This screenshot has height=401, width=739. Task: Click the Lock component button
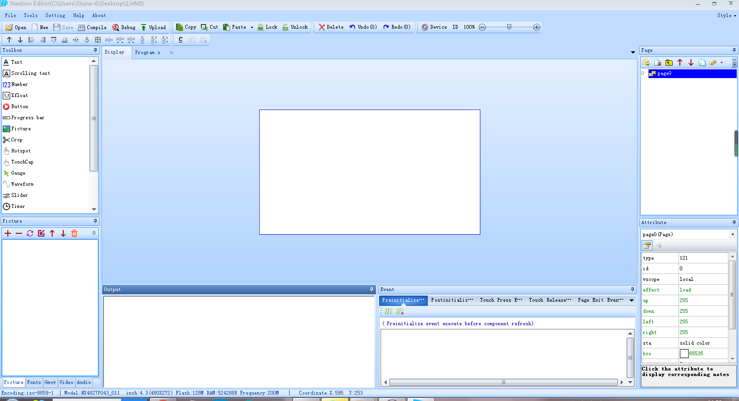[x=267, y=27]
